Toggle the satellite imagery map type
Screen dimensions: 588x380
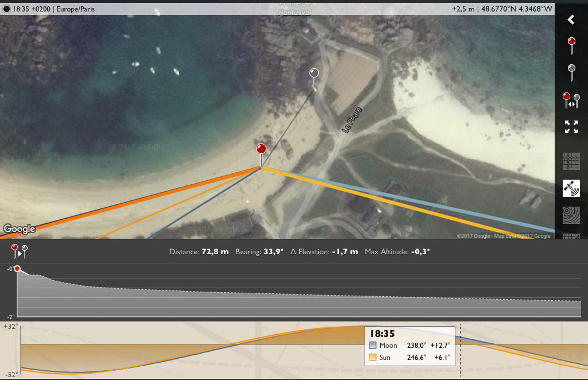571,188
